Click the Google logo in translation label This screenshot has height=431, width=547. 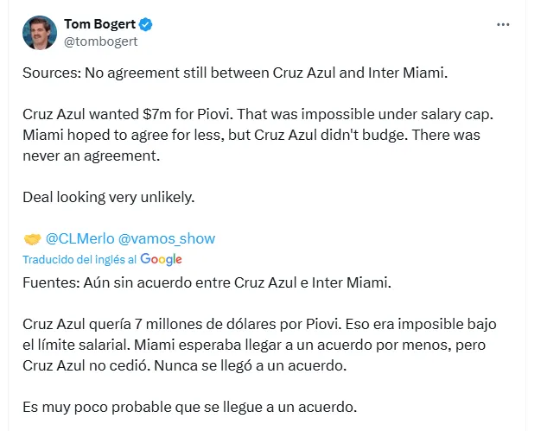pos(161,258)
